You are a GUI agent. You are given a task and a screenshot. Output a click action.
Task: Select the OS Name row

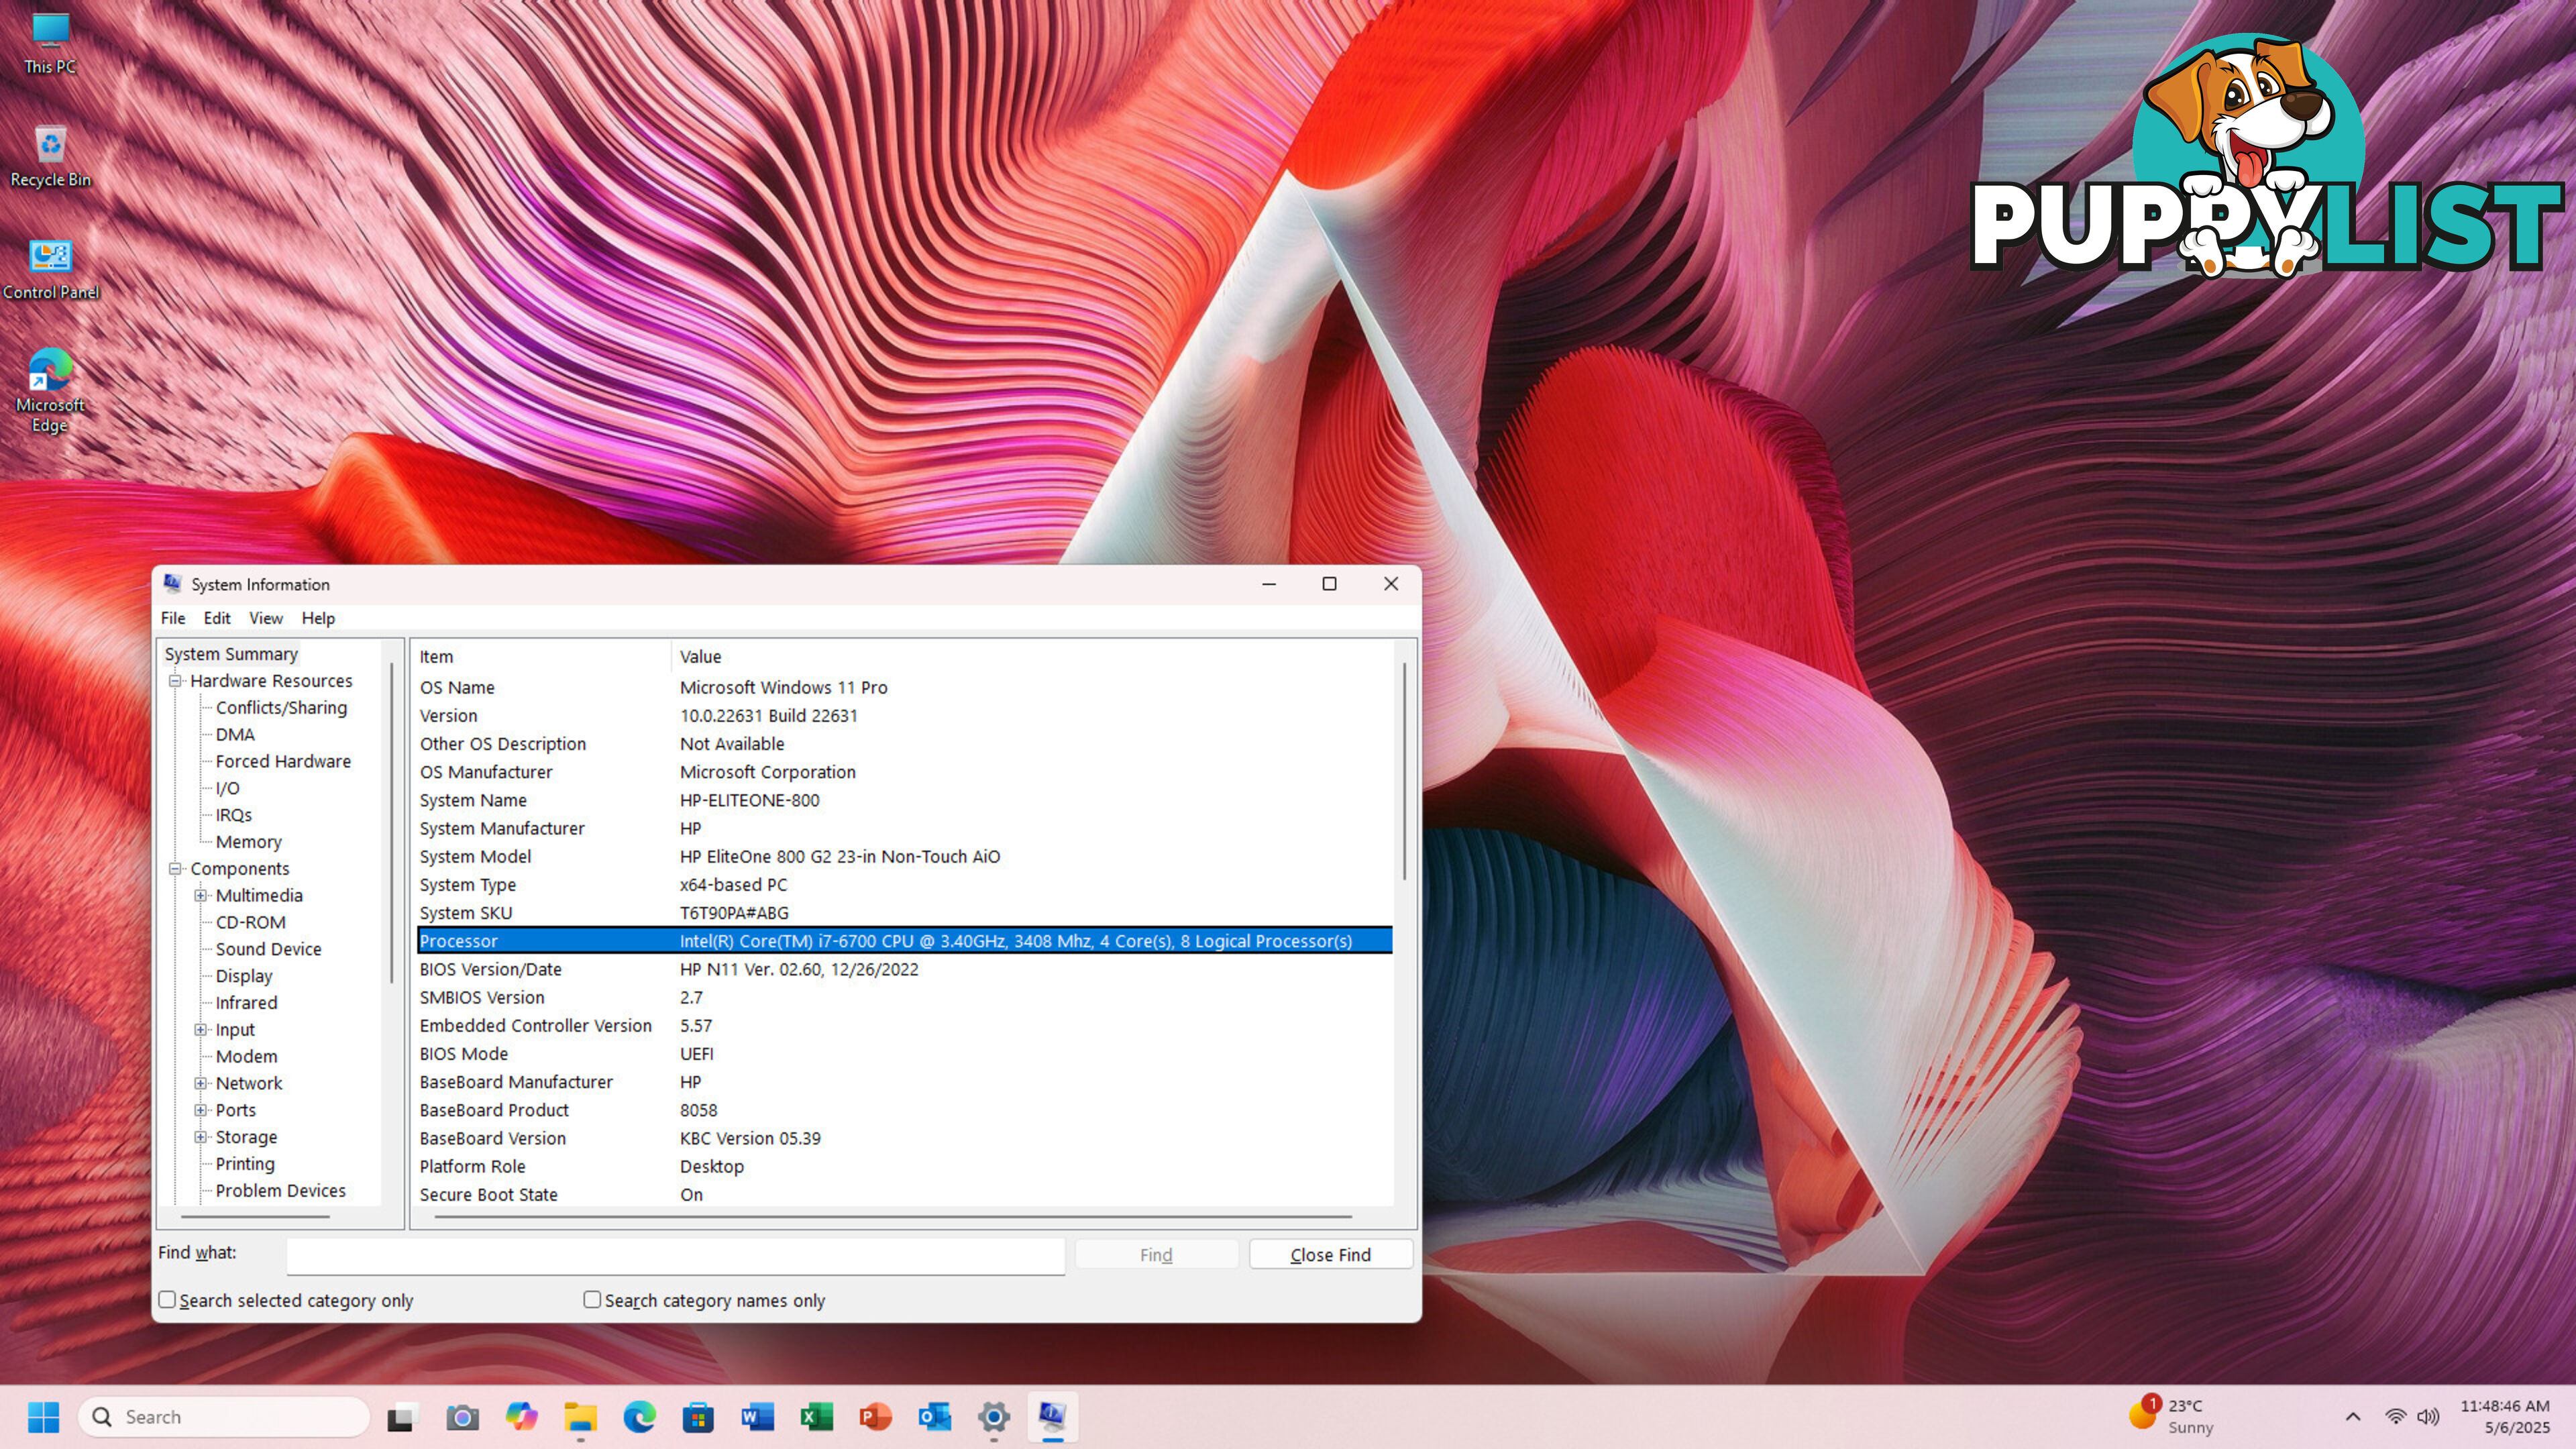click(904, 688)
